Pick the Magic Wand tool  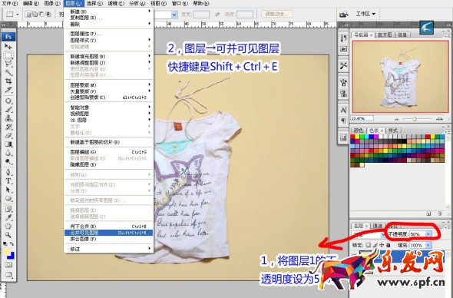8,72
